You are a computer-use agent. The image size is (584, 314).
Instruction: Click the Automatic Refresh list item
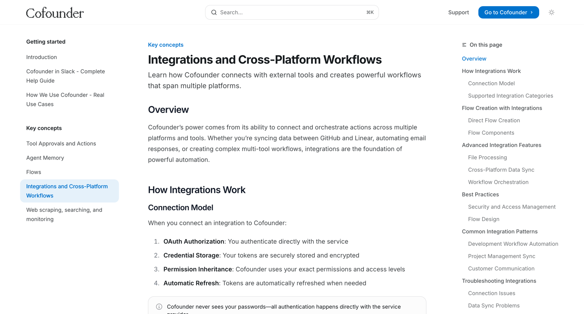pyautogui.click(x=265, y=283)
